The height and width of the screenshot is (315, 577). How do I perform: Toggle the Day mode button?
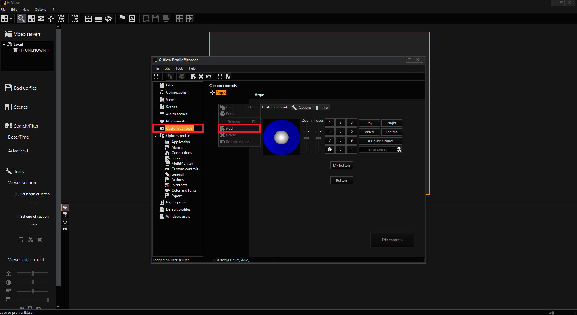(x=369, y=123)
